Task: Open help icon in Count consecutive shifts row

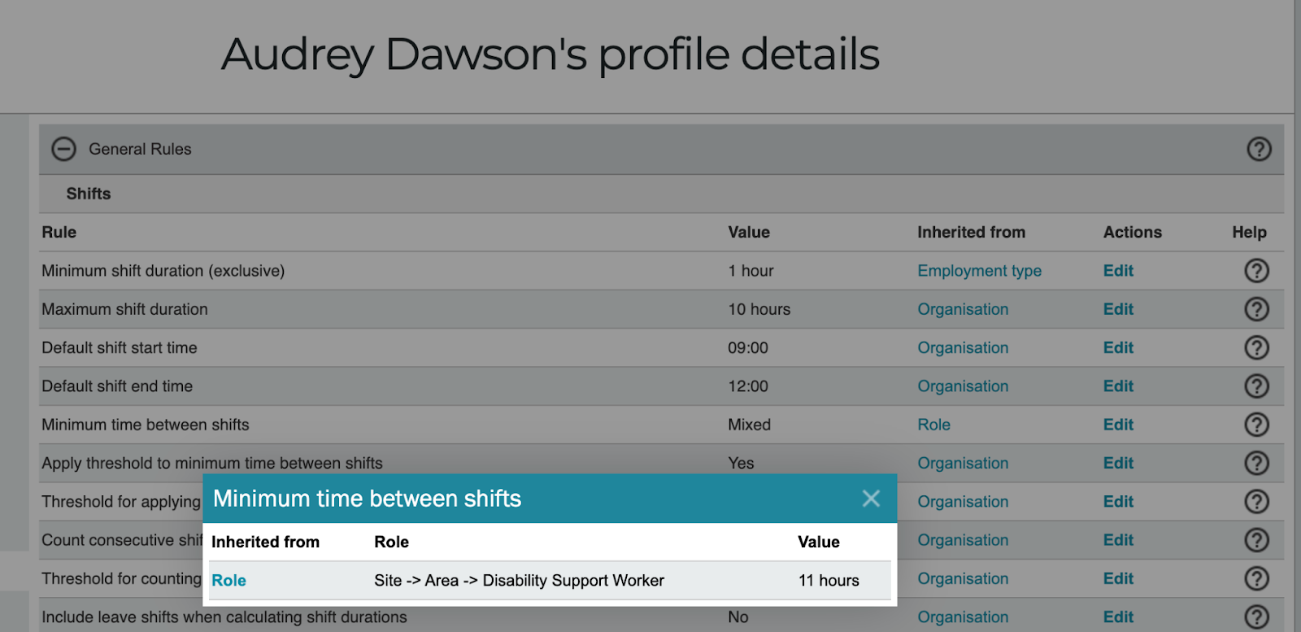Action: [x=1256, y=540]
